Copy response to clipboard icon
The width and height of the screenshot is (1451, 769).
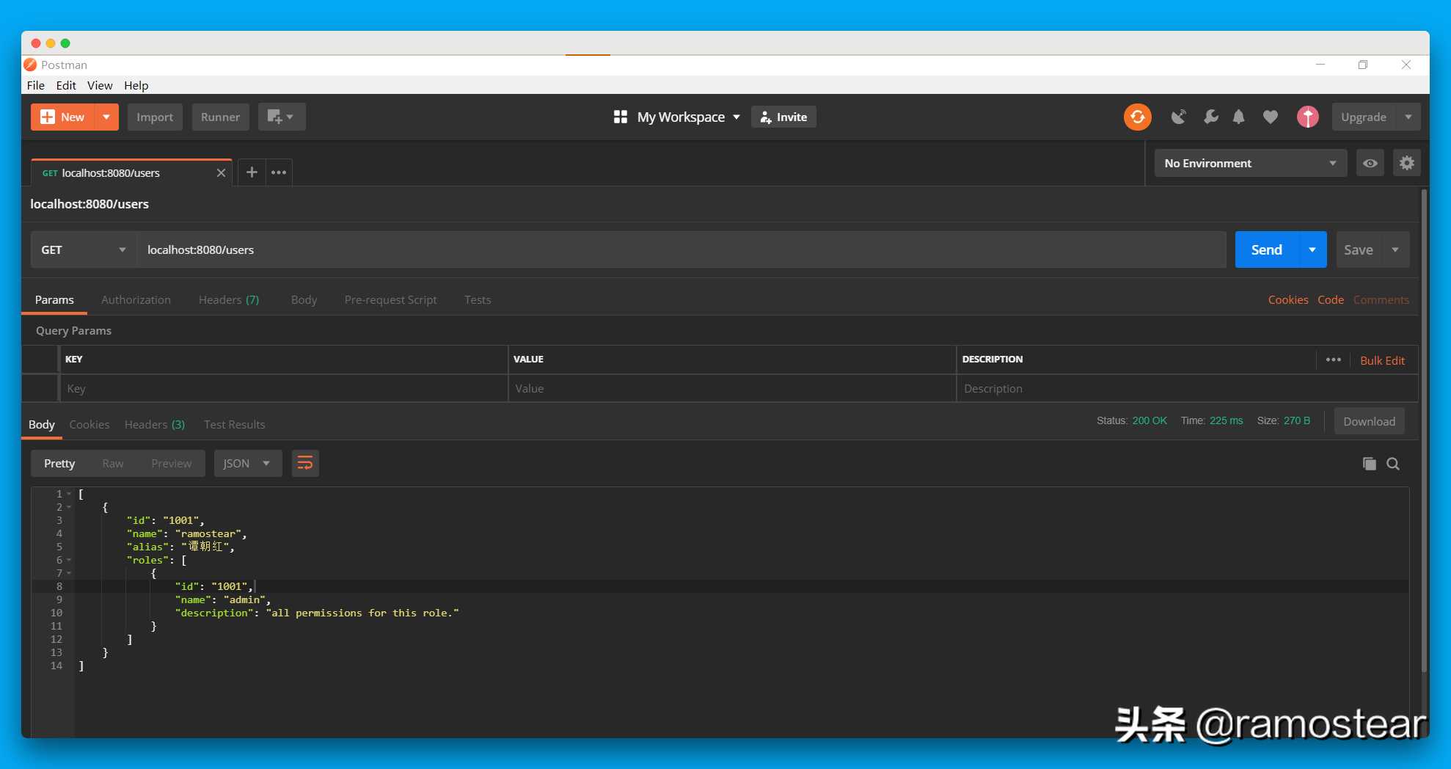(x=1369, y=463)
